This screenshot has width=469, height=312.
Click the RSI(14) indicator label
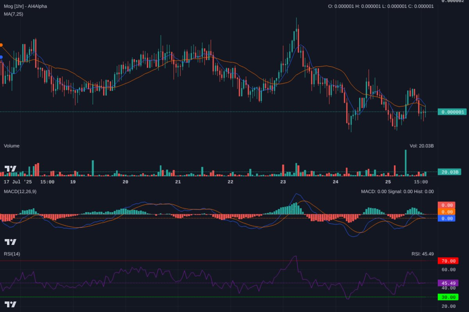12,254
